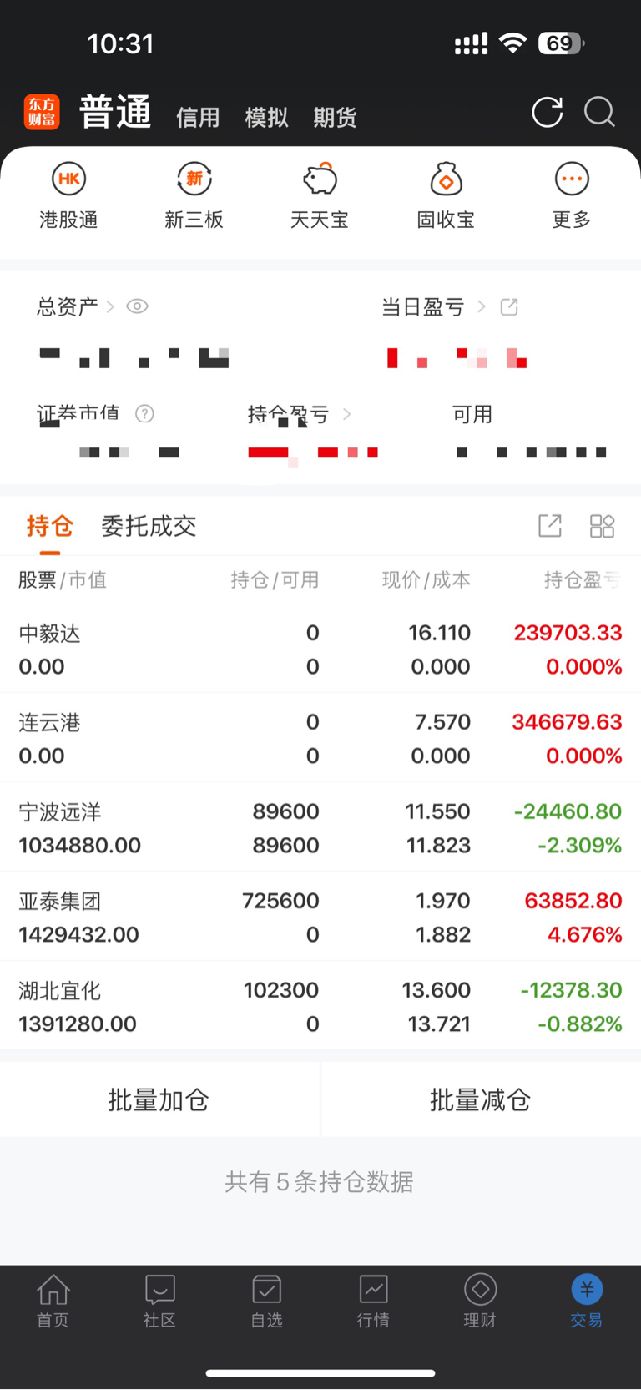This screenshot has width=641, height=1390.
Task: Share holdings list export icon
Action: coord(550,526)
